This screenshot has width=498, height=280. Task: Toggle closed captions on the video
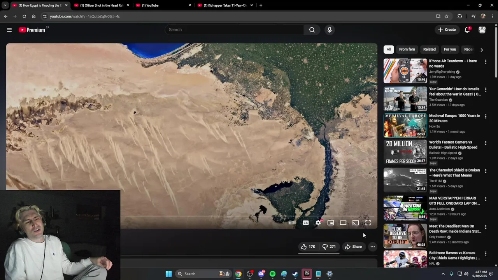(306, 223)
